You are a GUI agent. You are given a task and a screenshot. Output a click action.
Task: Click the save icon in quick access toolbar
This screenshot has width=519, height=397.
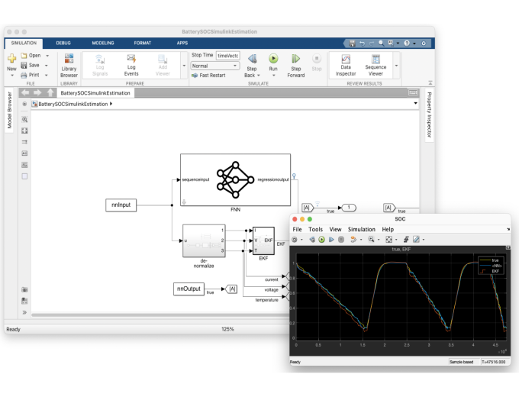(352, 43)
